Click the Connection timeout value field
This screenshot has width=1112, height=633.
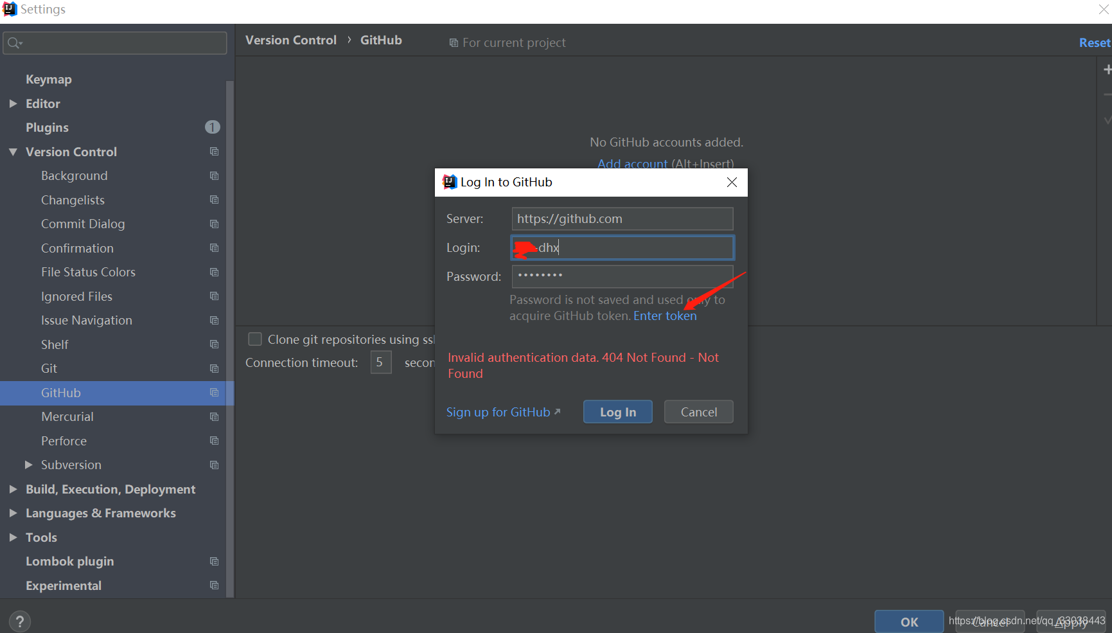381,362
